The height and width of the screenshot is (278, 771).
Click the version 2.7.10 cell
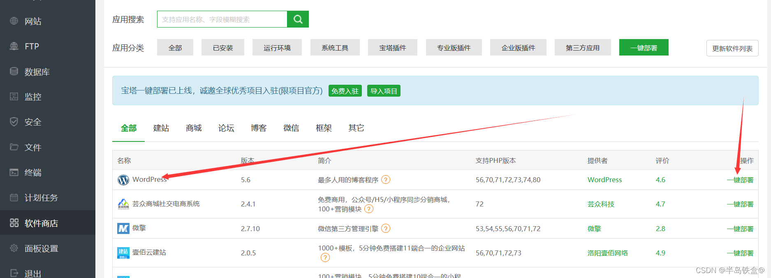click(250, 229)
